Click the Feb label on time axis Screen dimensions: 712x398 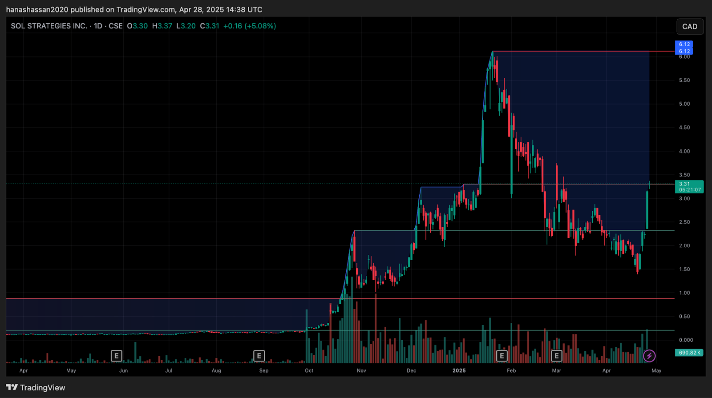point(511,371)
